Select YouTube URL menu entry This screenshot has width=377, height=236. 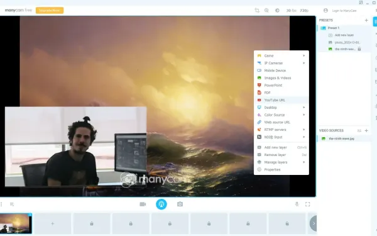pyautogui.click(x=281, y=100)
